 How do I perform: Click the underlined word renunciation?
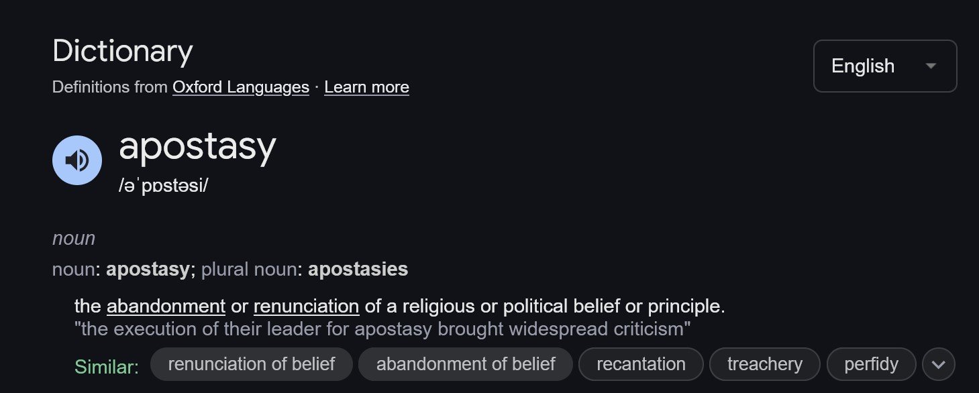pos(306,306)
